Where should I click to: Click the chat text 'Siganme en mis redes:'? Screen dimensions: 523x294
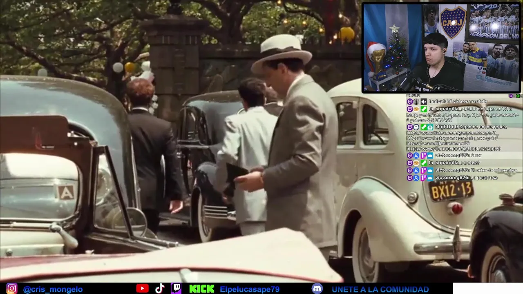pos(483,127)
